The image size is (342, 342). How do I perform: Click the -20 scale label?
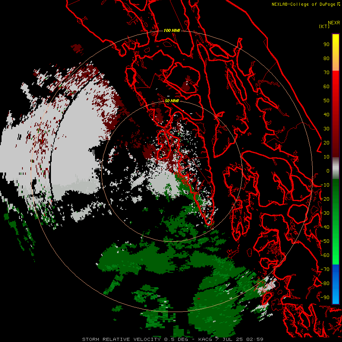[325, 199]
